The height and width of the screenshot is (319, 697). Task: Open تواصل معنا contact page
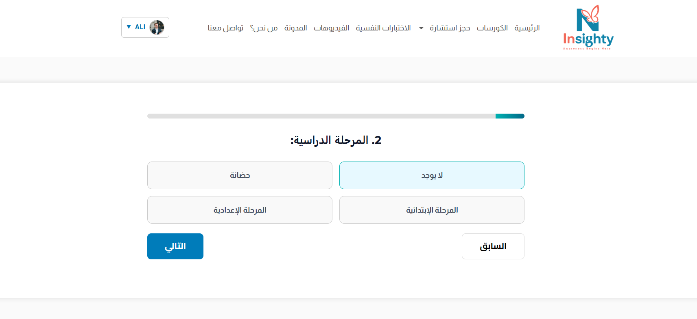(225, 28)
